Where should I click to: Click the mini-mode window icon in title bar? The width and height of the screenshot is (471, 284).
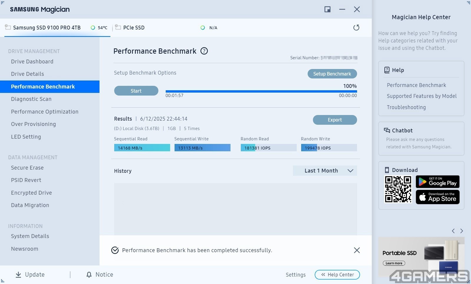point(327,9)
